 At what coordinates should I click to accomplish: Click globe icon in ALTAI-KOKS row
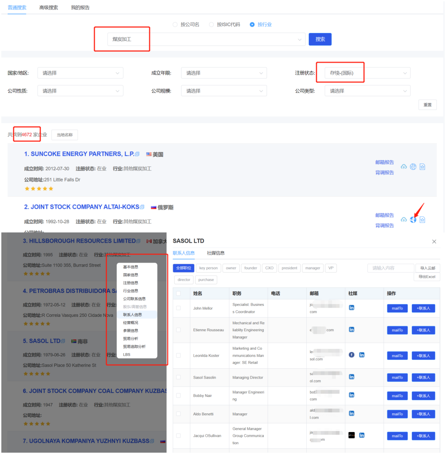413,219
